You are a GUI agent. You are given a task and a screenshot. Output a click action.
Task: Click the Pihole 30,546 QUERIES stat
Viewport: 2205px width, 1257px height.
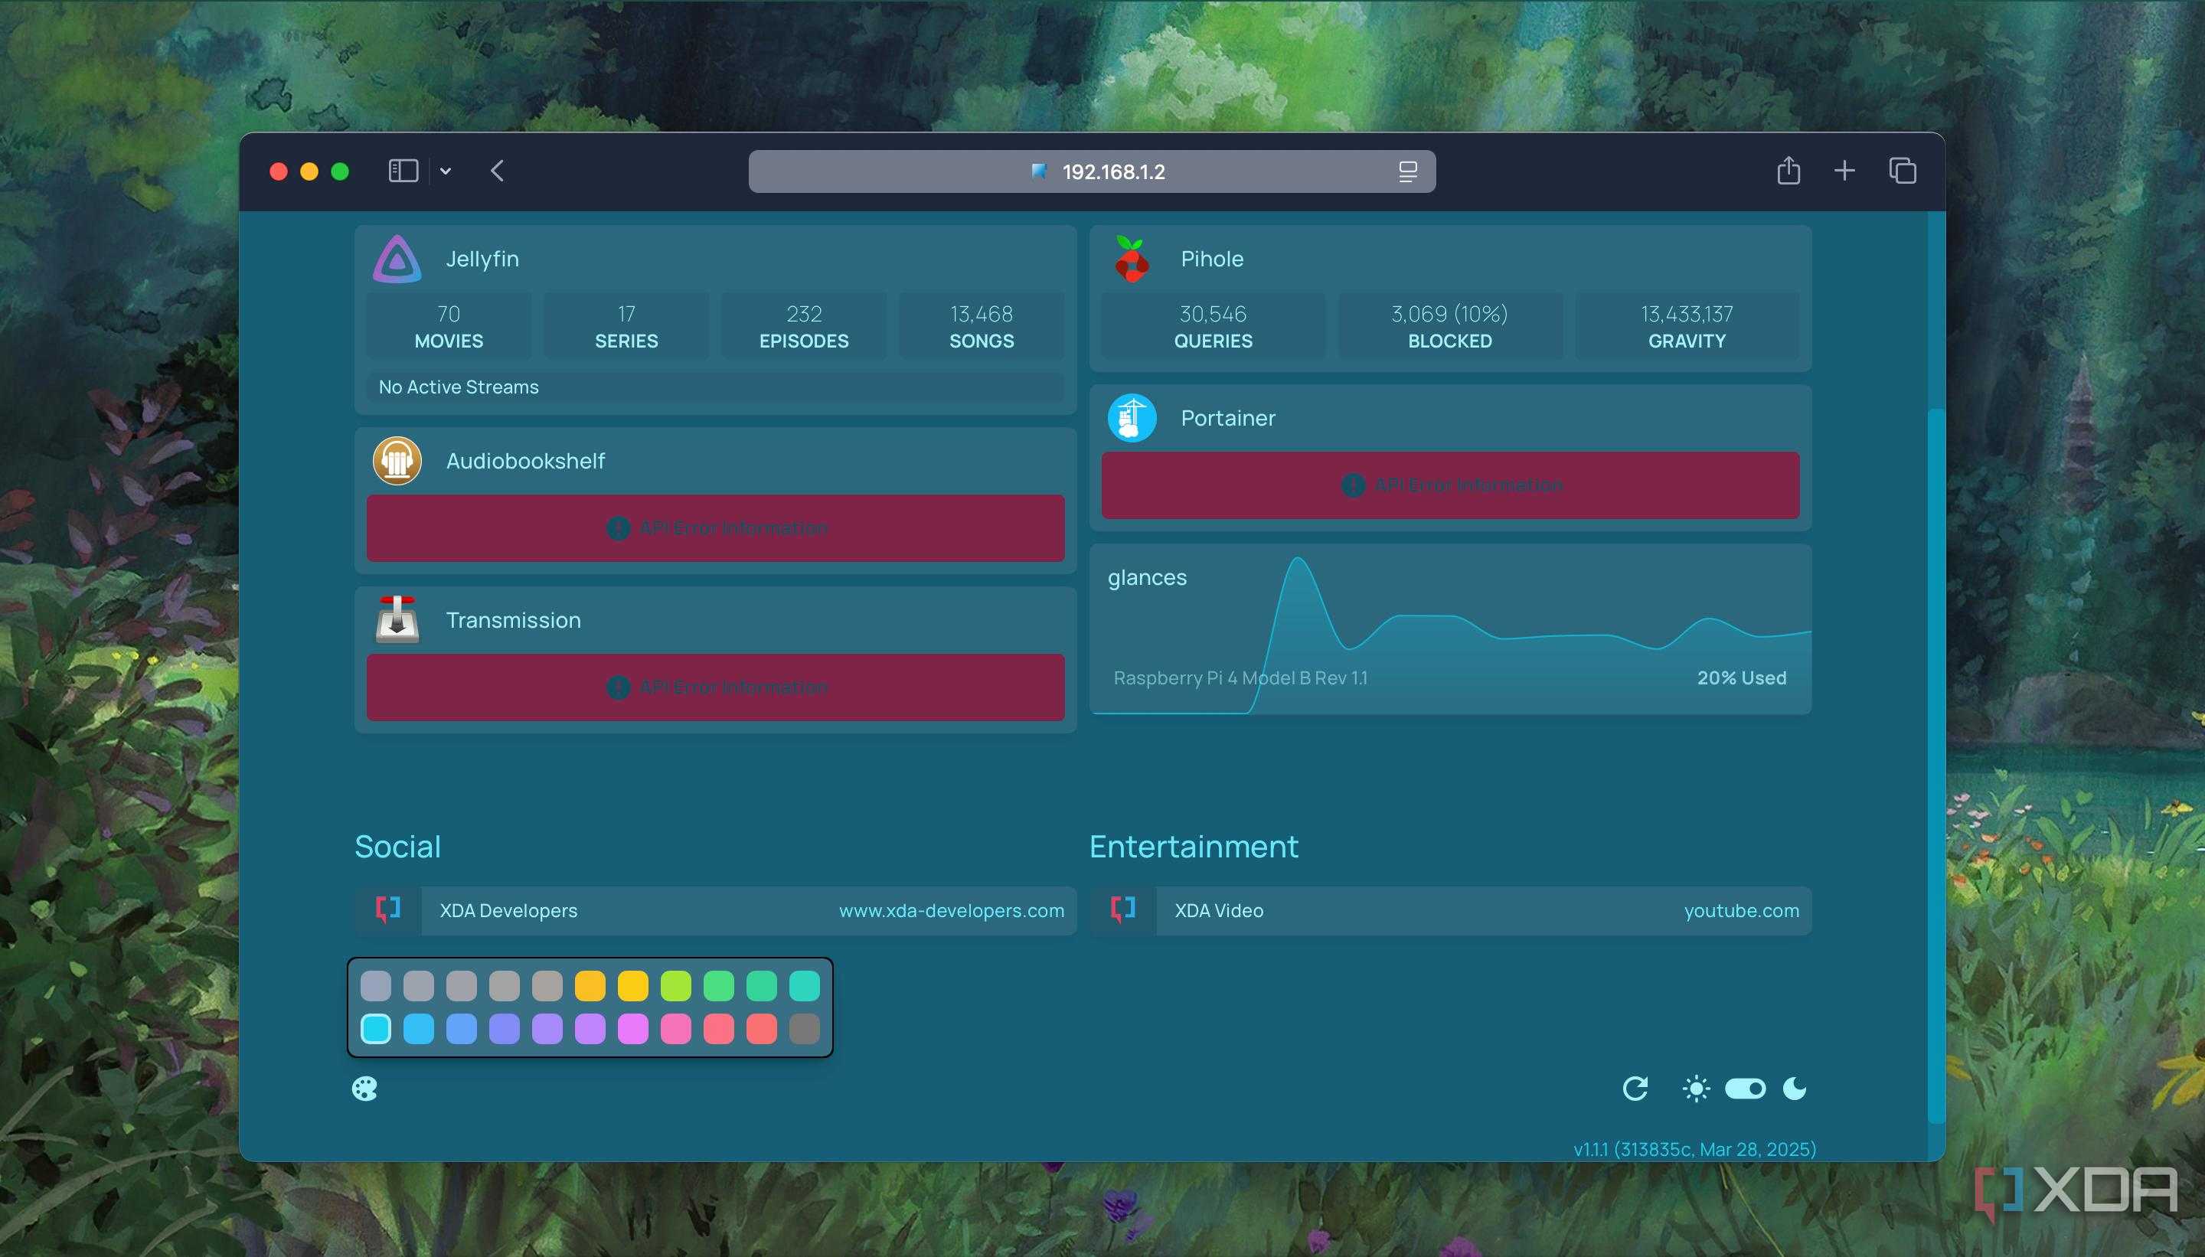click(x=1213, y=326)
